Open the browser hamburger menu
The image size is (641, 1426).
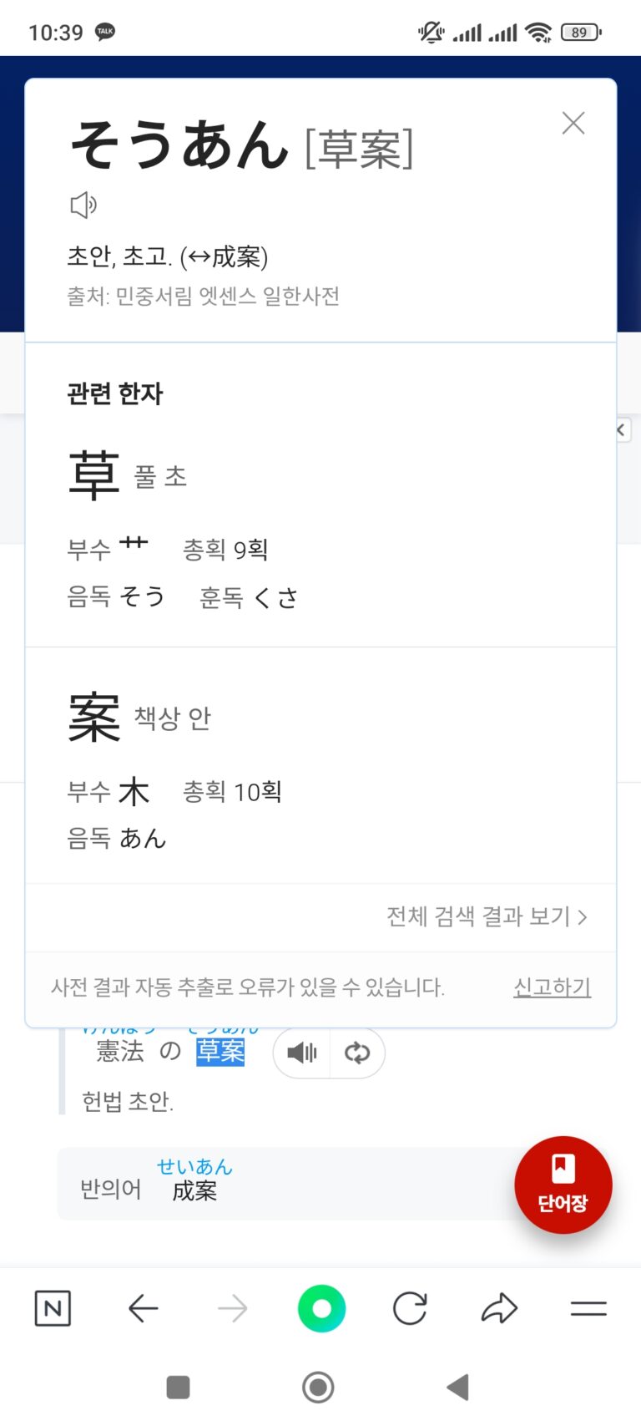pyautogui.click(x=588, y=1308)
